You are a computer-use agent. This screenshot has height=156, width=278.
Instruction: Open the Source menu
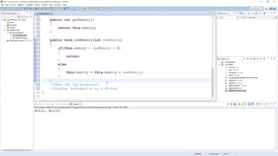tap(13, 5)
